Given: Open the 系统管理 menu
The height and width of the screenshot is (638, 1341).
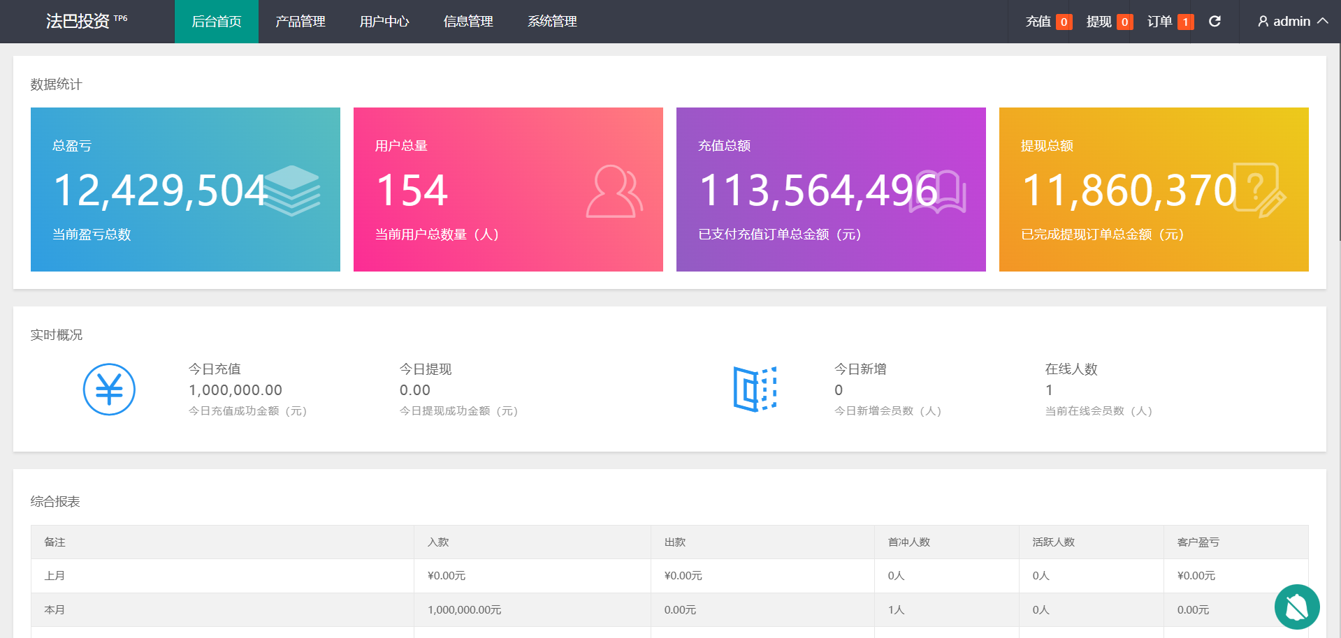Looking at the screenshot, I should click(552, 22).
